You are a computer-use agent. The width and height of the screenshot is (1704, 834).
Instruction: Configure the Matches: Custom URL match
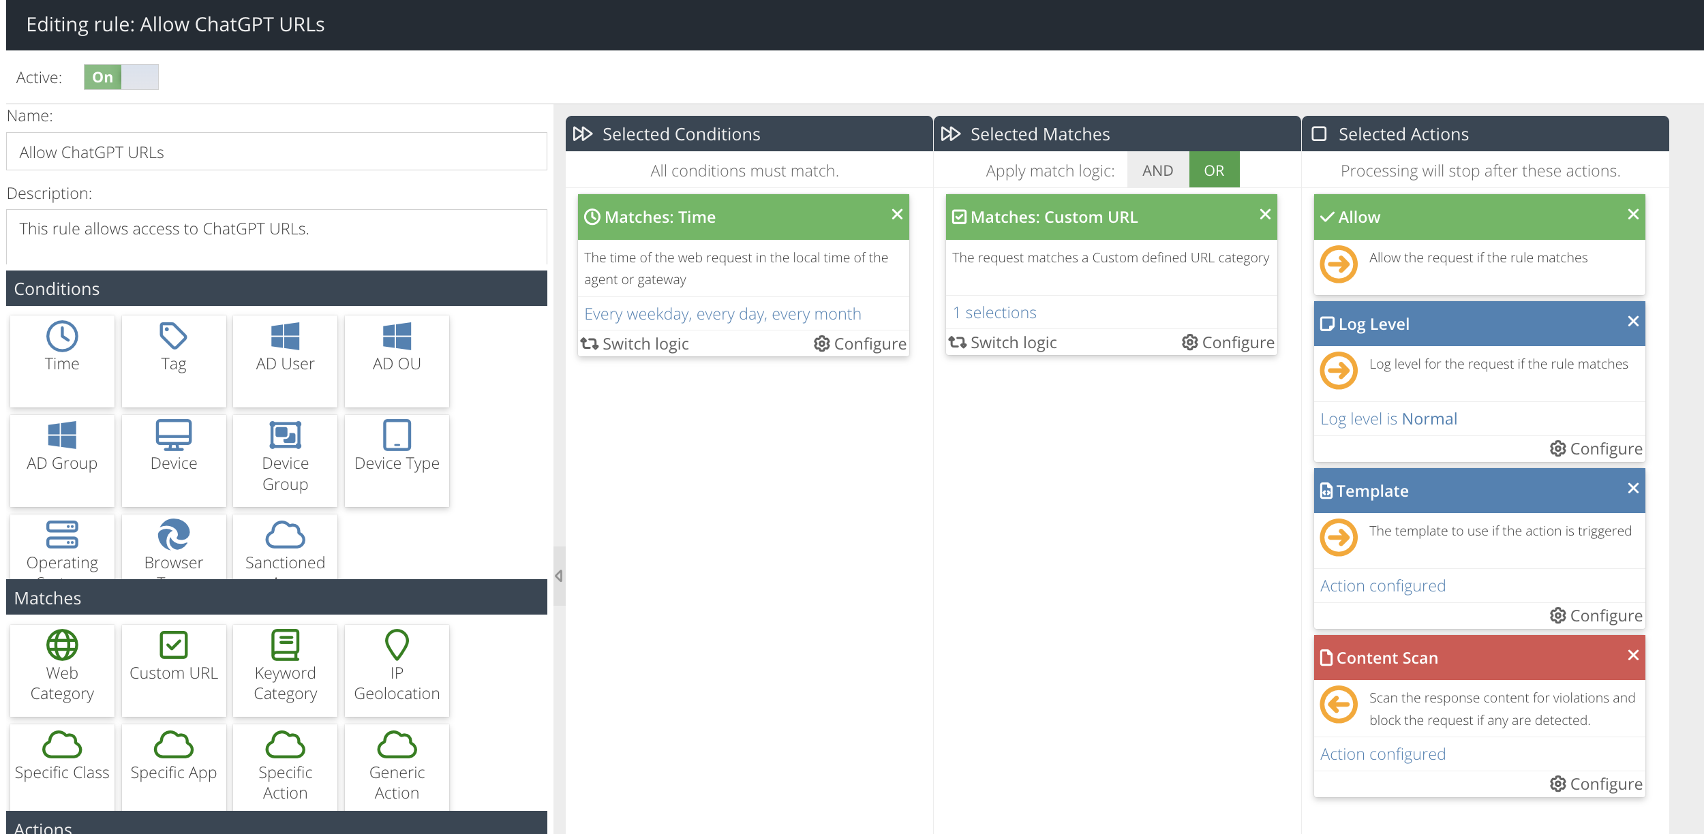pyautogui.click(x=1228, y=342)
